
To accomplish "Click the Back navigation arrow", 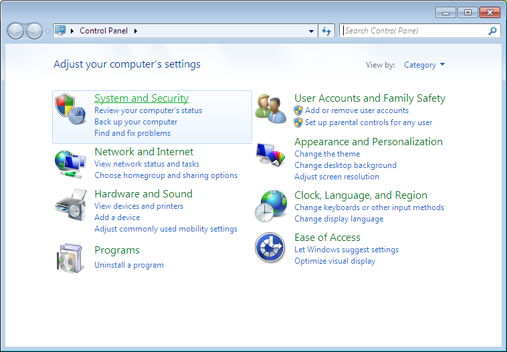I will pos(15,31).
